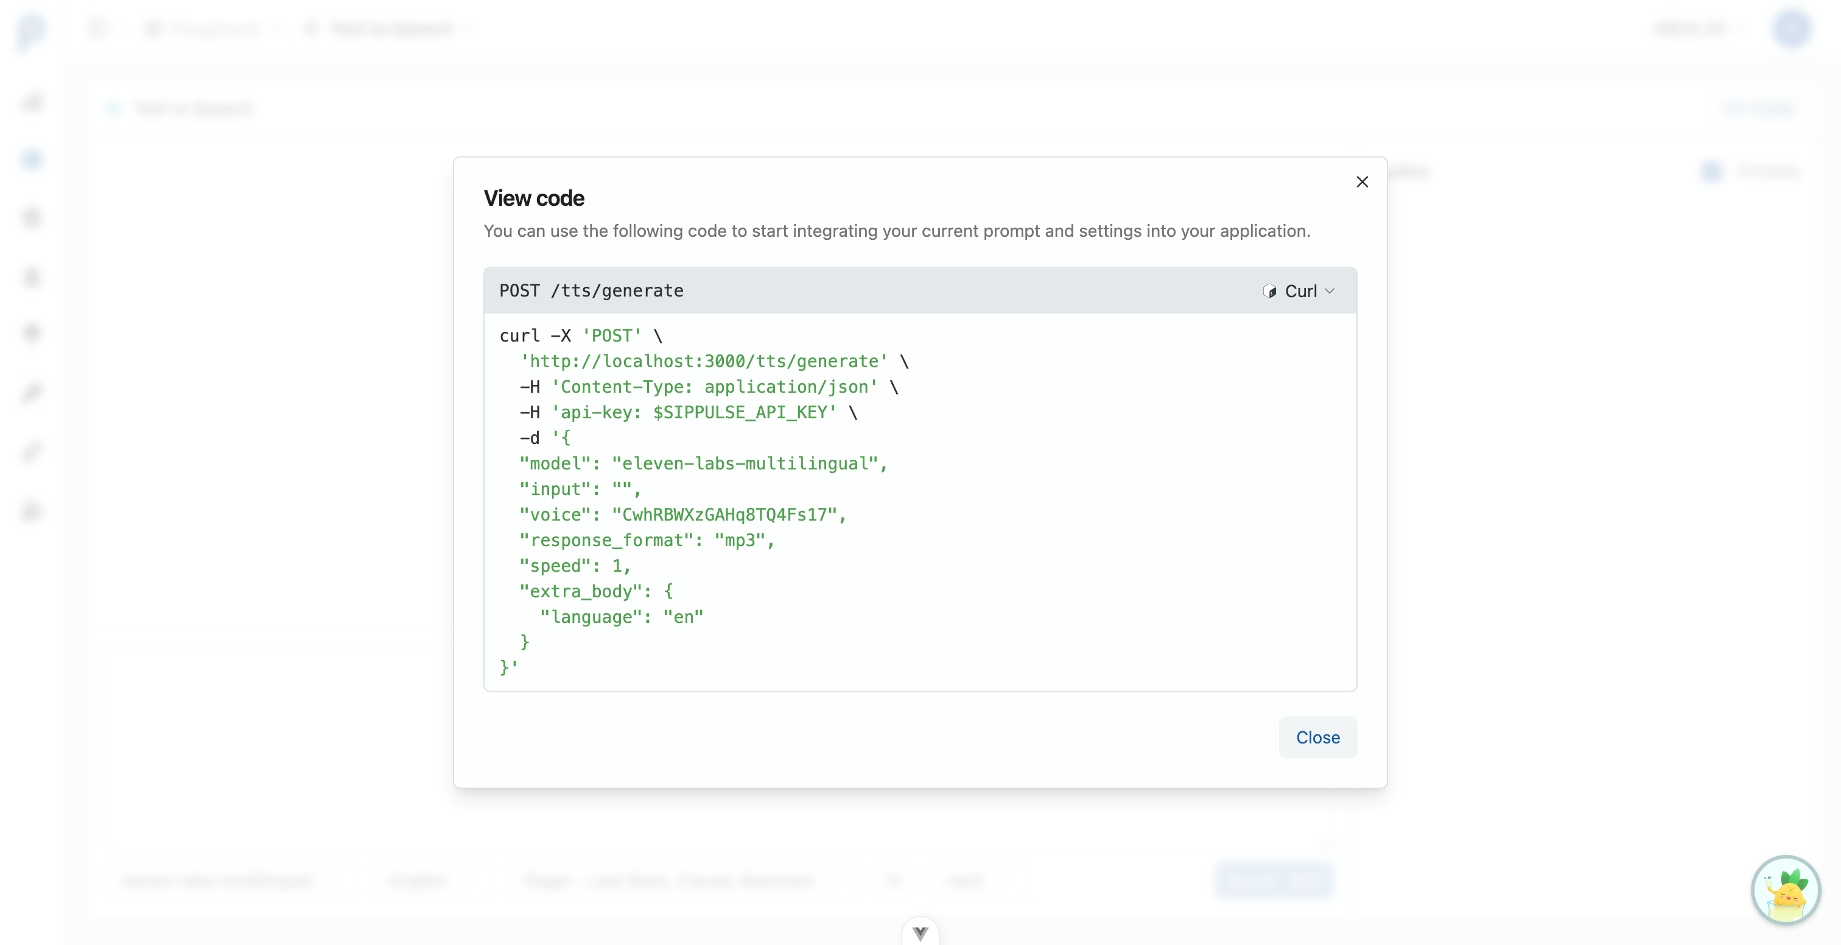
Task: Click the user avatar in top-right corner
Action: [1792, 29]
